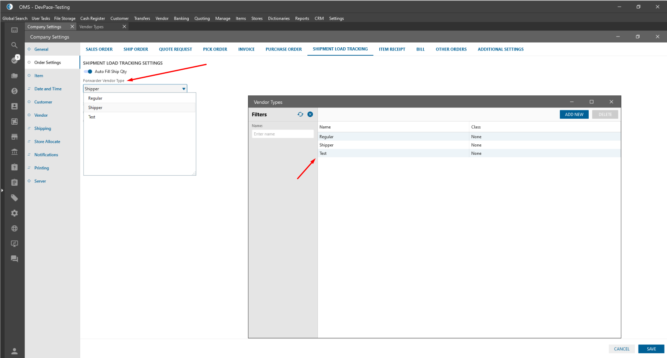Open the gear settings sidebar icon
This screenshot has width=667, height=358.
point(14,213)
